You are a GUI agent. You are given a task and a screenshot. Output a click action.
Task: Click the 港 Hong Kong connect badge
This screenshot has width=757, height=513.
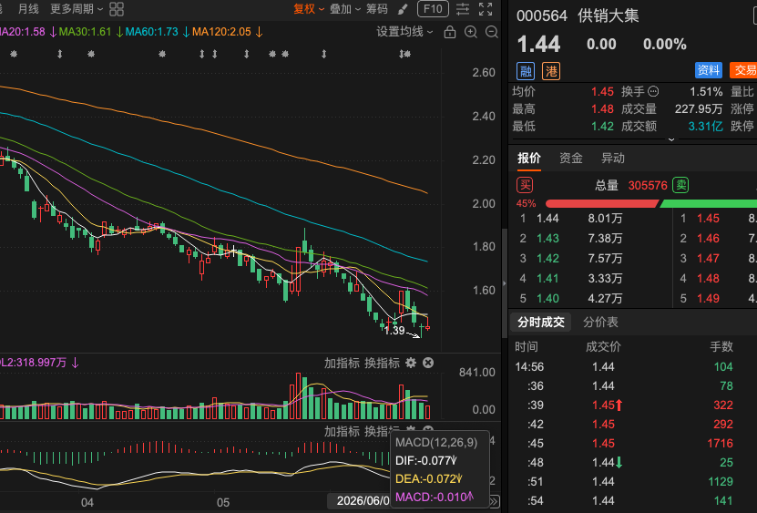coord(551,71)
